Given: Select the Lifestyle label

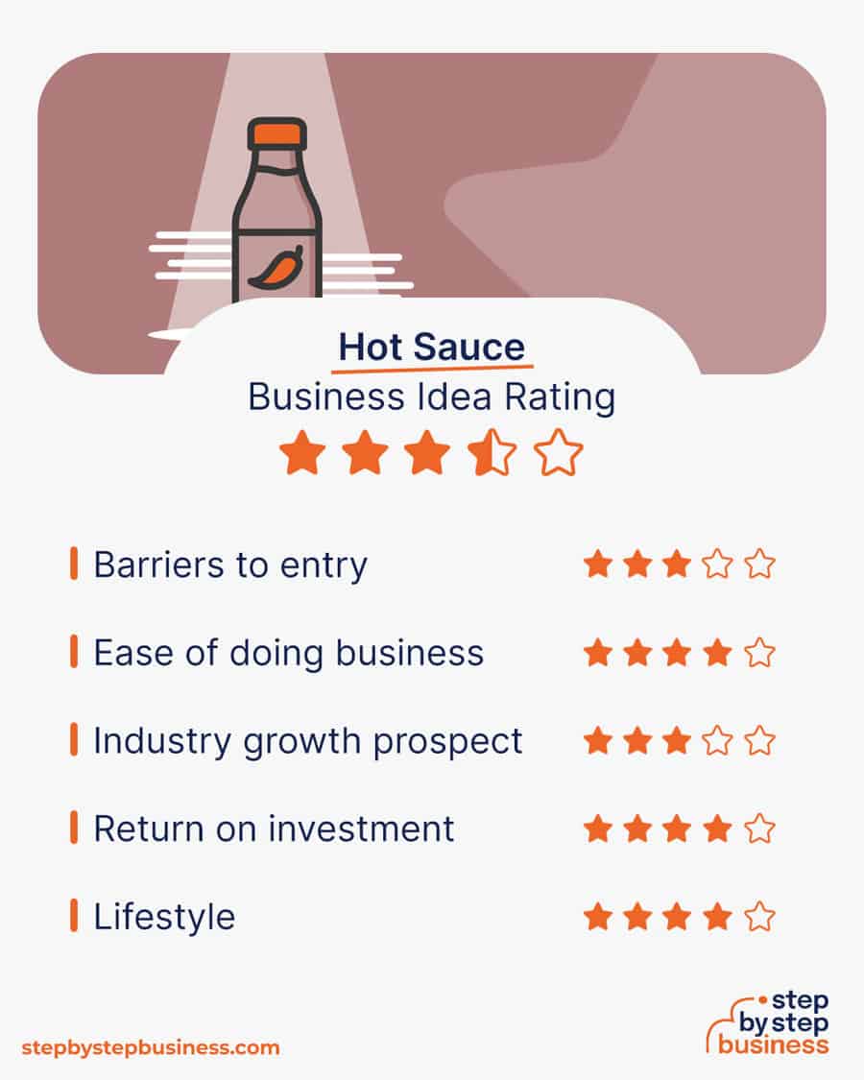Looking at the screenshot, I should point(165,918).
